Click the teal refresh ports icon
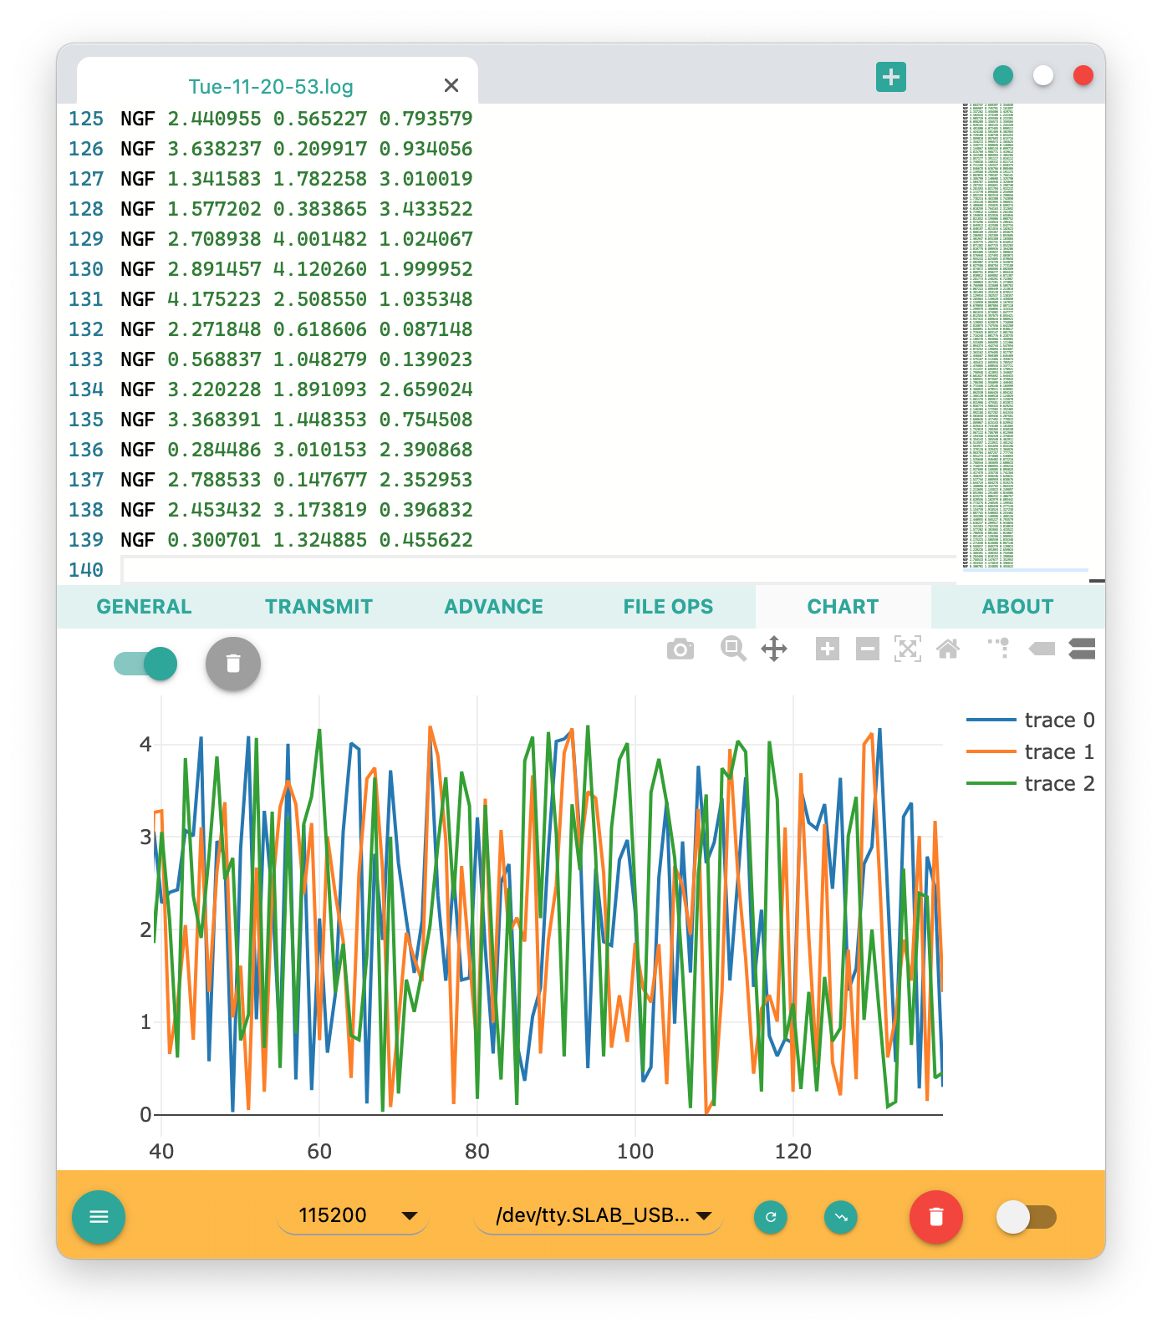The height and width of the screenshot is (1329, 1162). click(x=770, y=1217)
